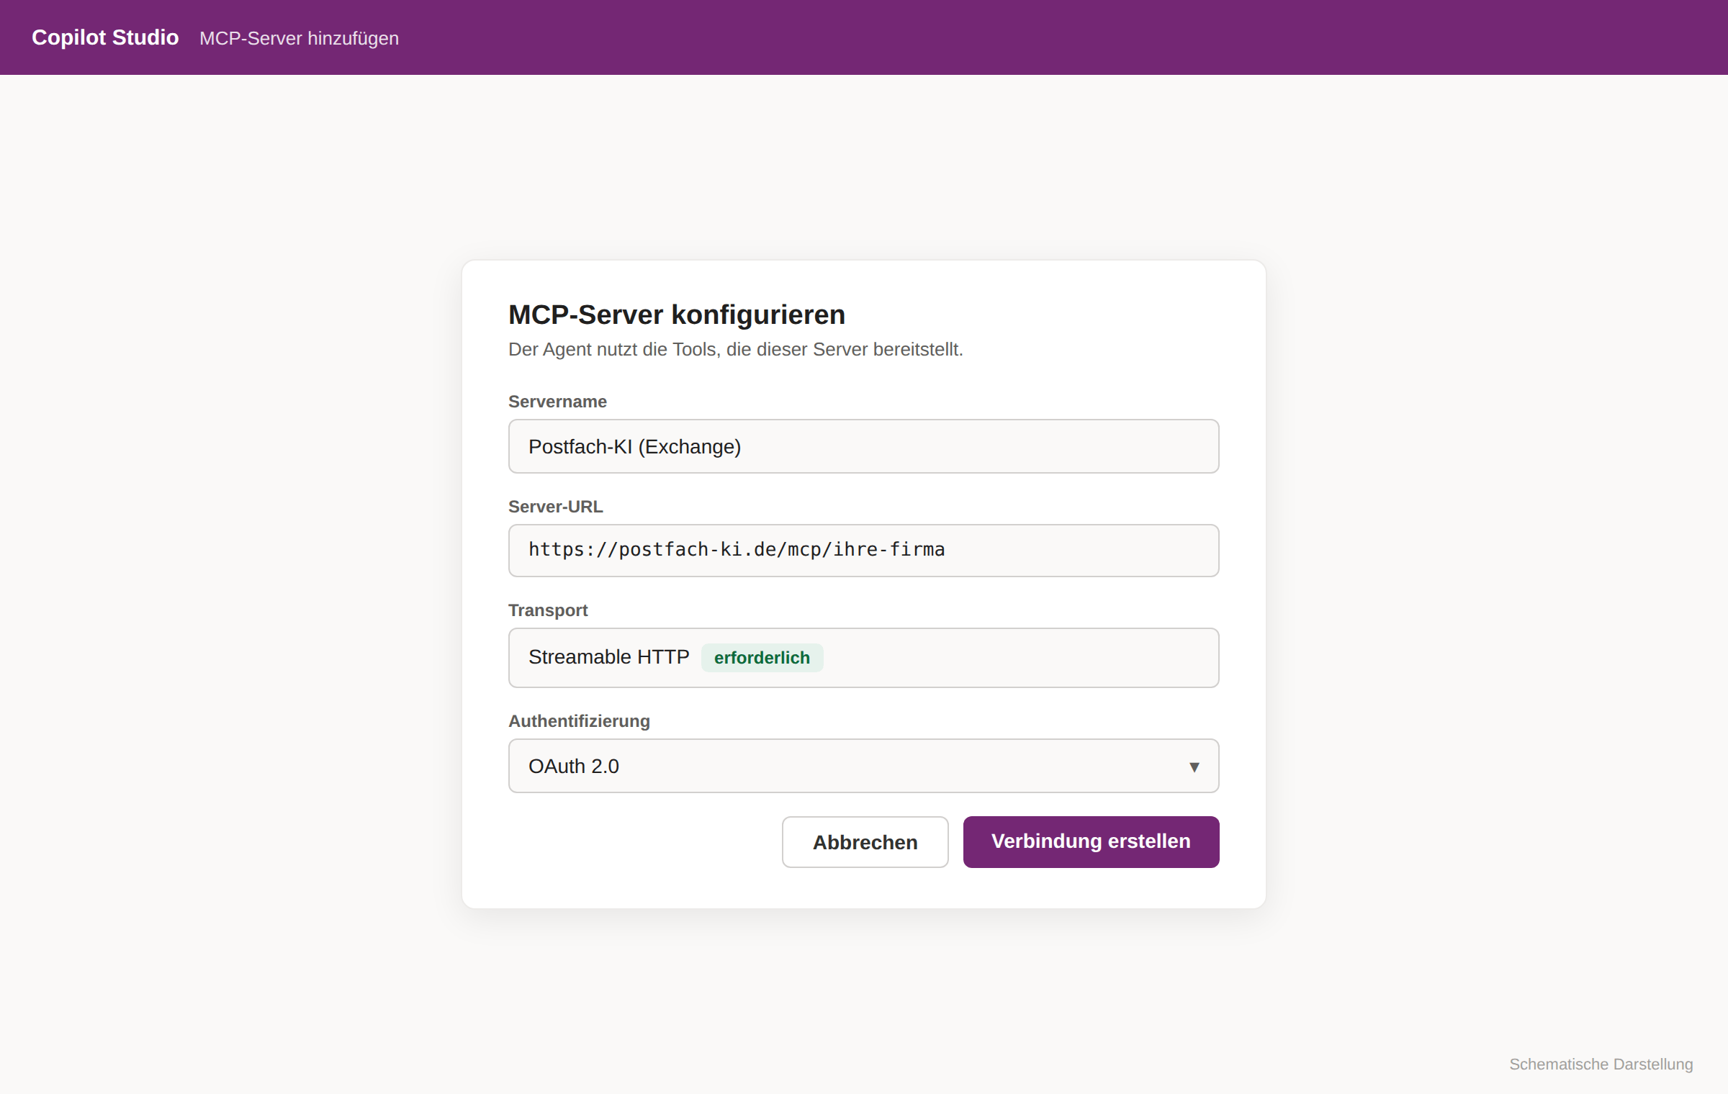Click the Copilot Studio header title

(105, 37)
